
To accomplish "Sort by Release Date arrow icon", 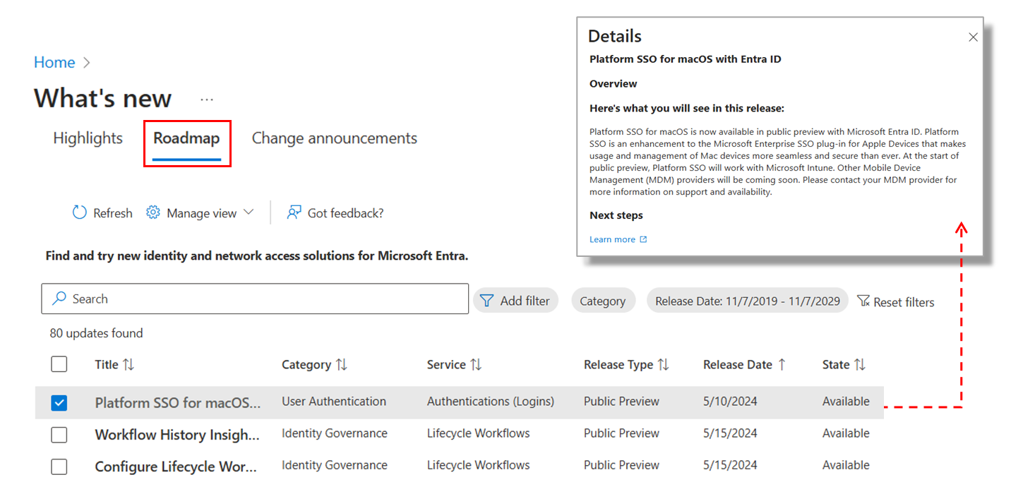I will (x=782, y=365).
